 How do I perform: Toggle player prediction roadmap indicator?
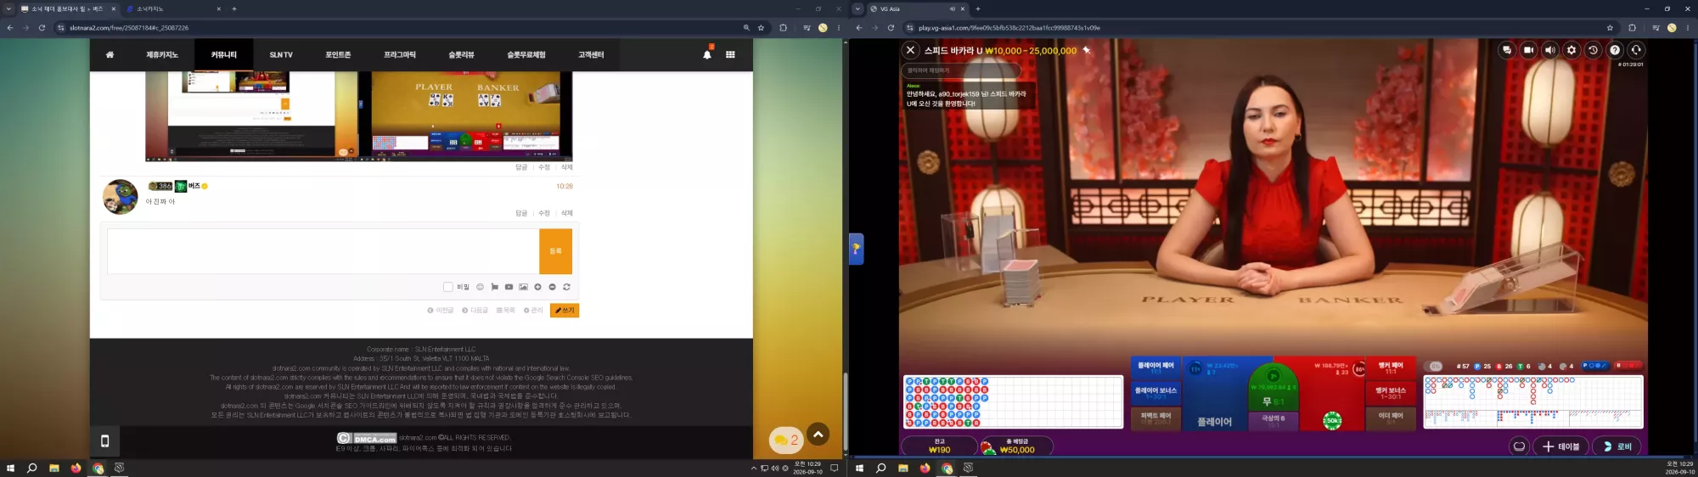pyautogui.click(x=1594, y=366)
